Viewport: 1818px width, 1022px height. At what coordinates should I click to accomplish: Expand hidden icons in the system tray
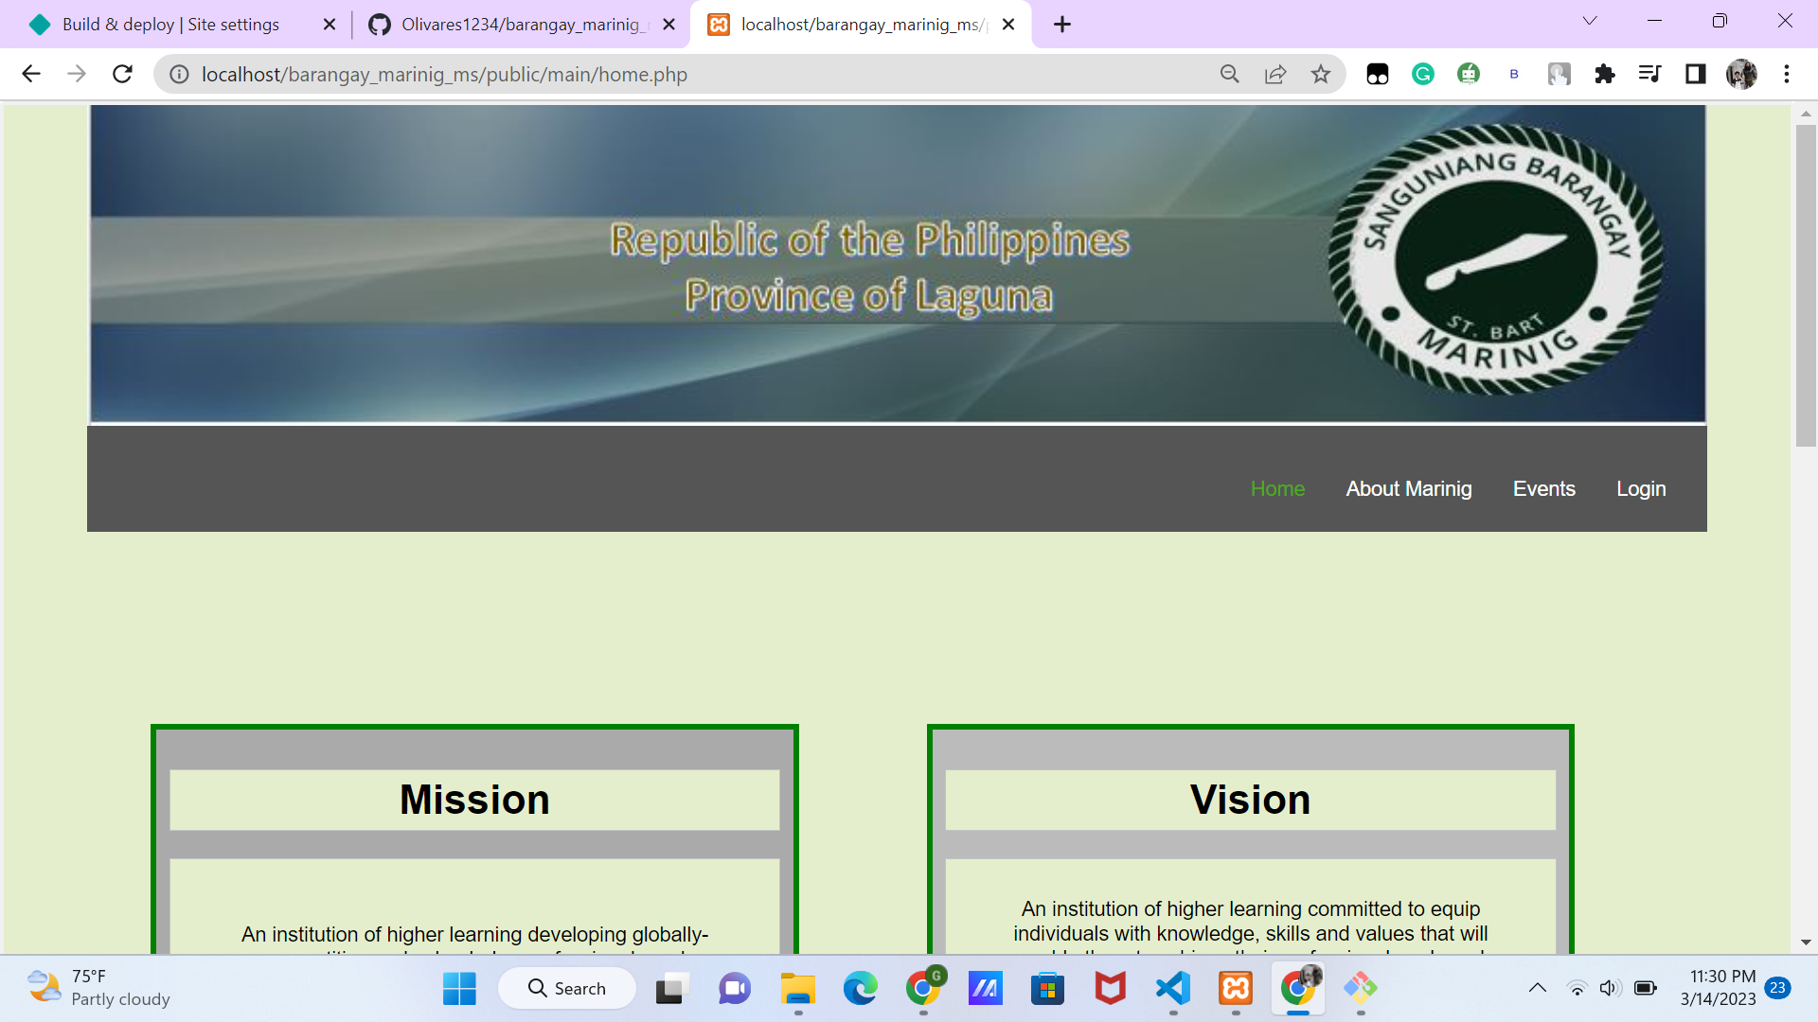pyautogui.click(x=1536, y=987)
